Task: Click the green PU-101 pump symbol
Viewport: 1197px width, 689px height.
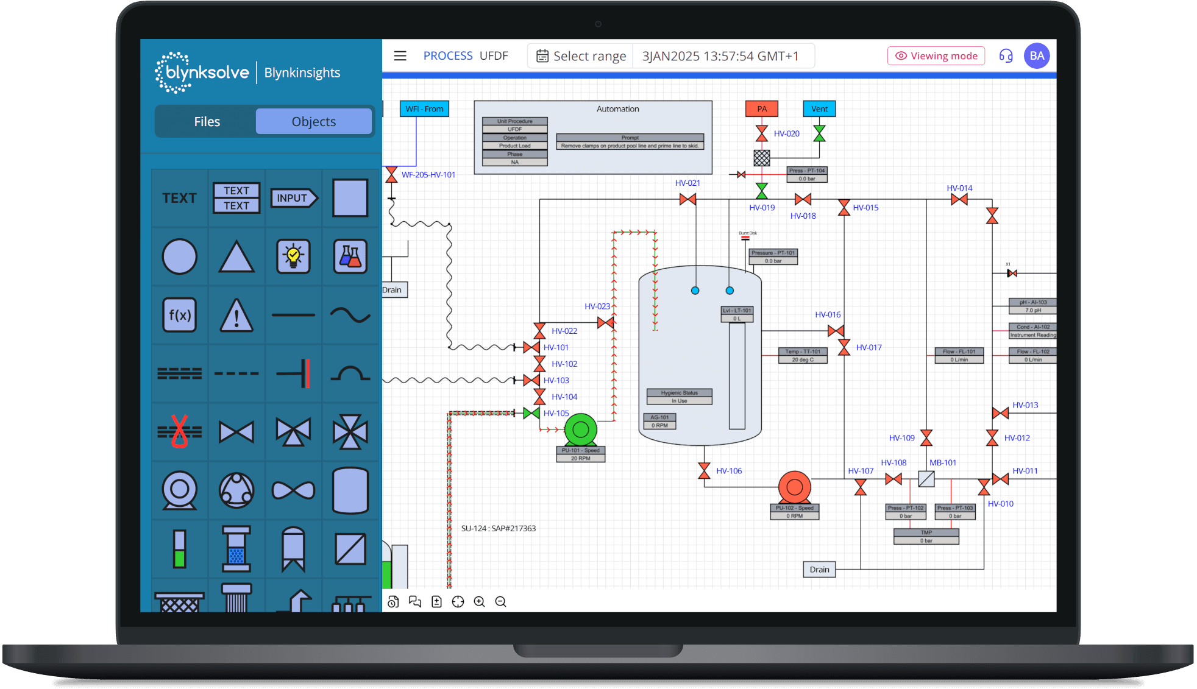Action: tap(580, 430)
